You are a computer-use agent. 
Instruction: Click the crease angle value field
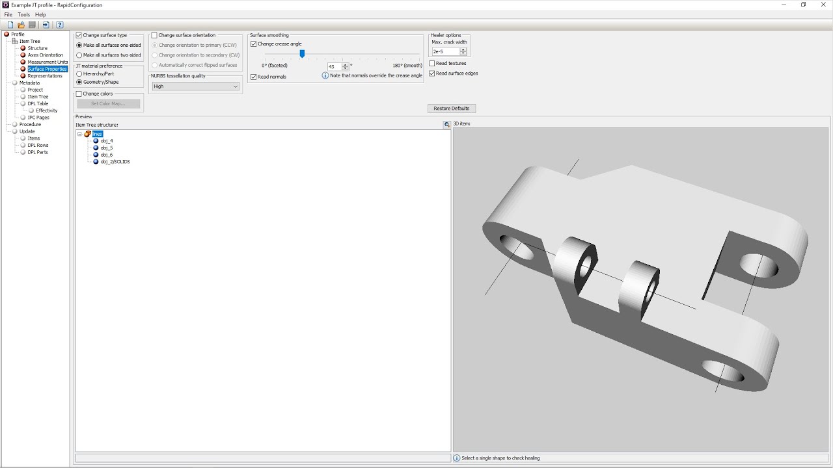pos(335,66)
